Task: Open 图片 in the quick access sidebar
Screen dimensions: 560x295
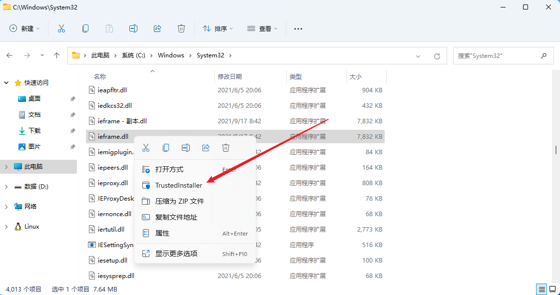Action: (34, 147)
